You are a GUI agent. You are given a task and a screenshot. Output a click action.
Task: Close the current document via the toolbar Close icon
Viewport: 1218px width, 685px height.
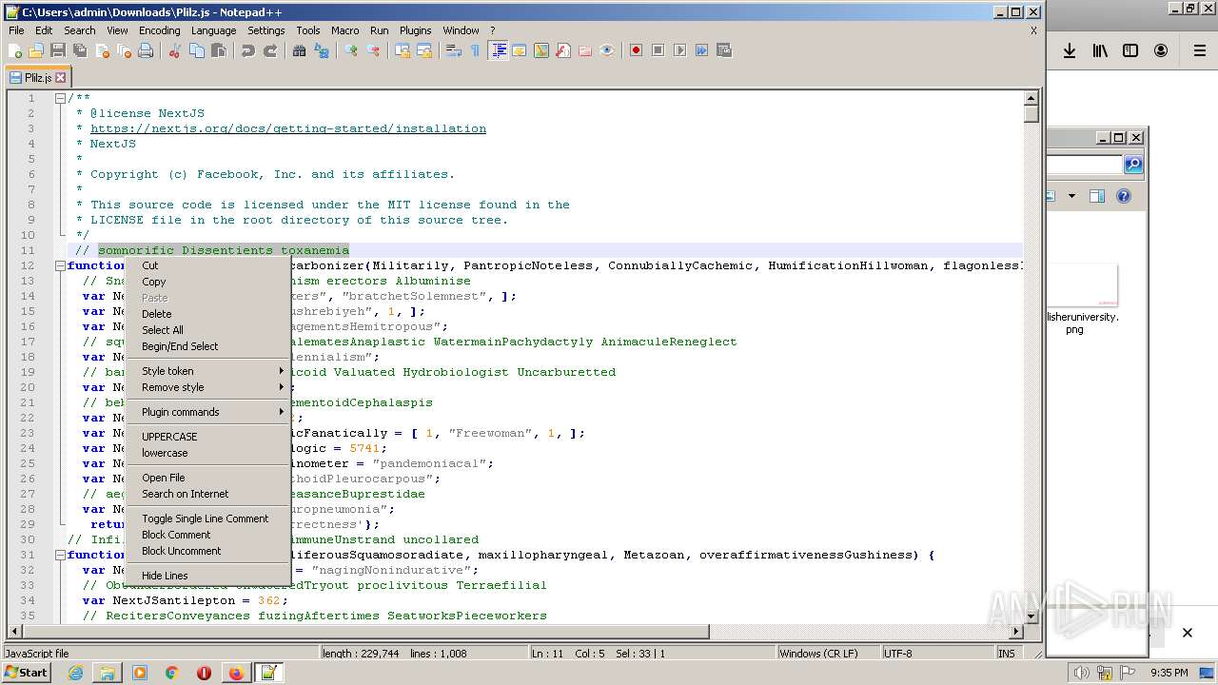[x=102, y=50]
